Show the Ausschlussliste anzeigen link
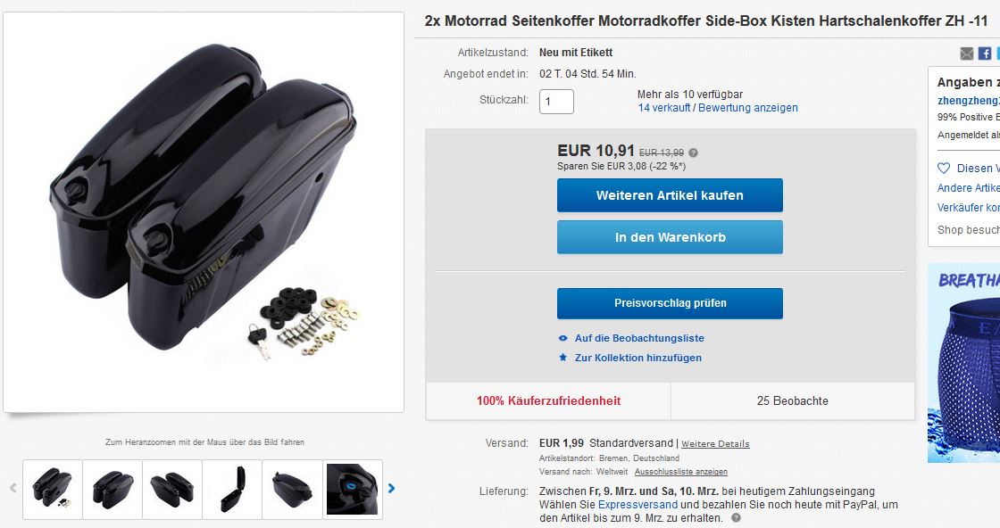The height and width of the screenshot is (528, 1000). [681, 472]
